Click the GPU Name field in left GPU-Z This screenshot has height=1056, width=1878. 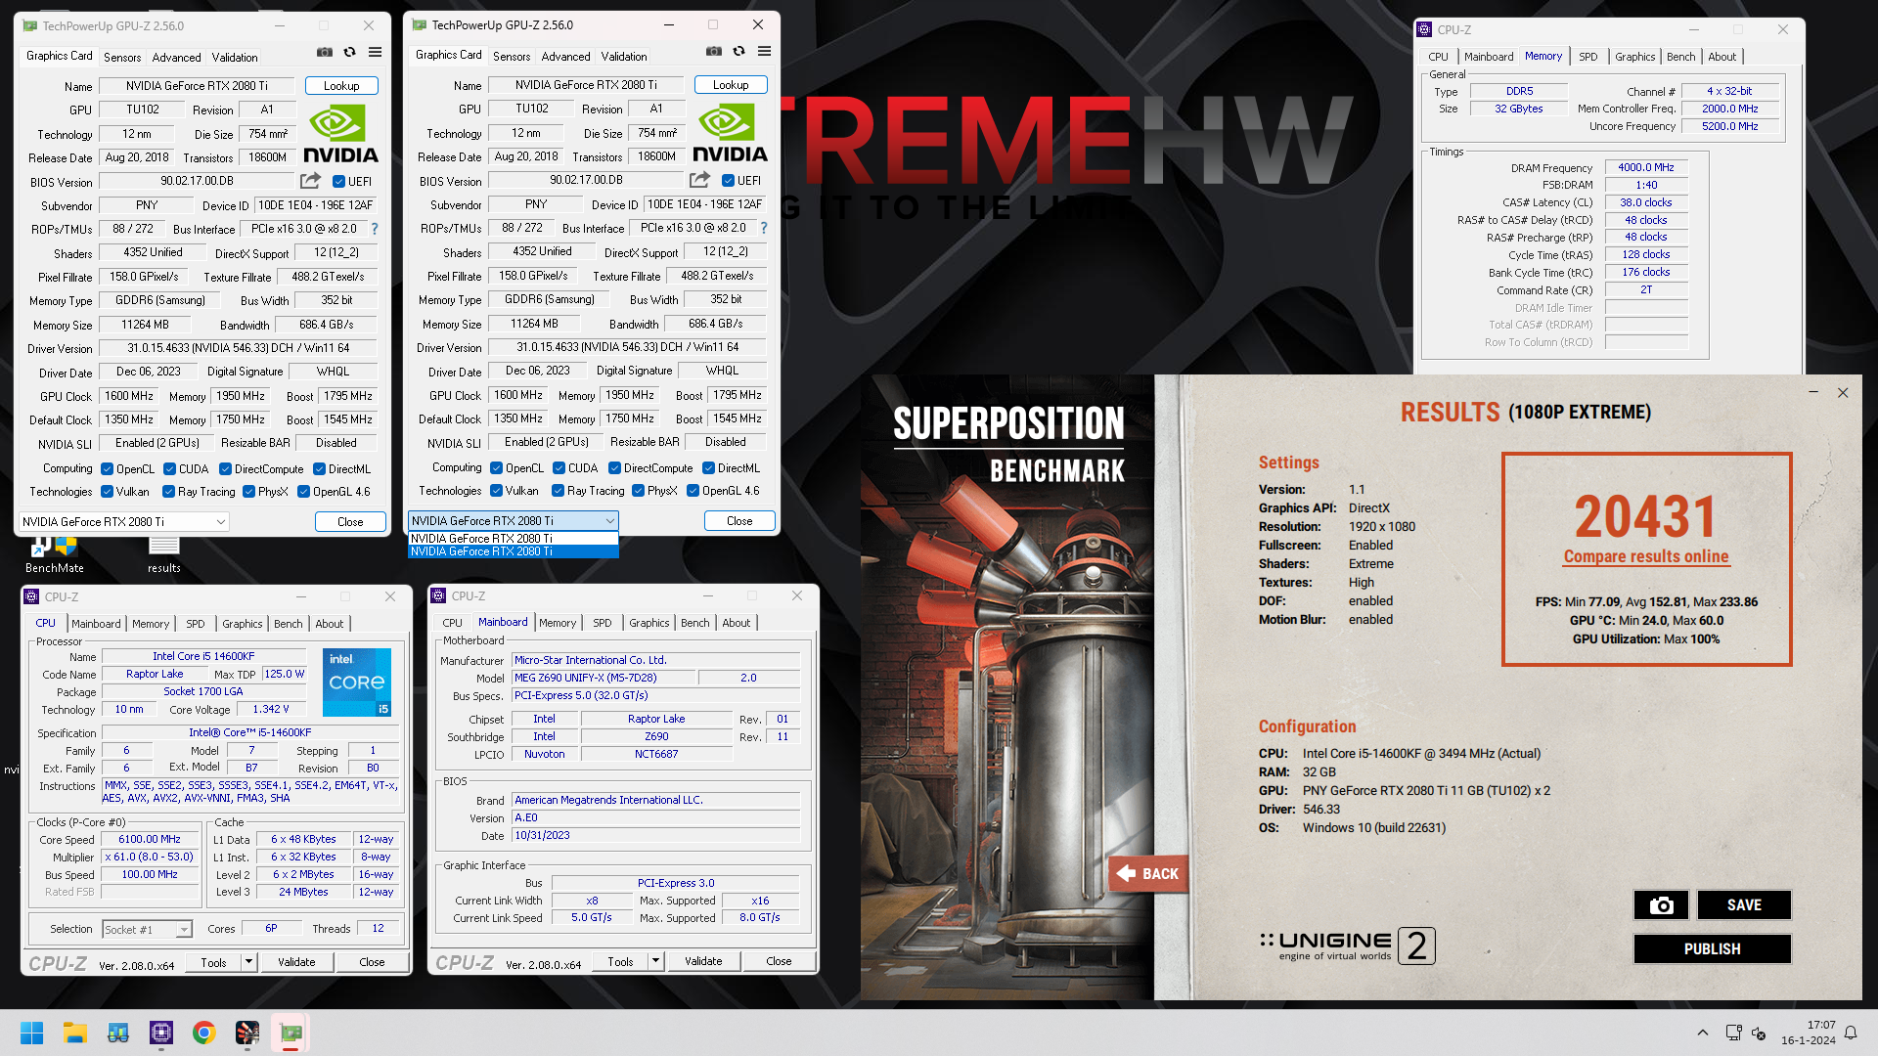coord(197,86)
